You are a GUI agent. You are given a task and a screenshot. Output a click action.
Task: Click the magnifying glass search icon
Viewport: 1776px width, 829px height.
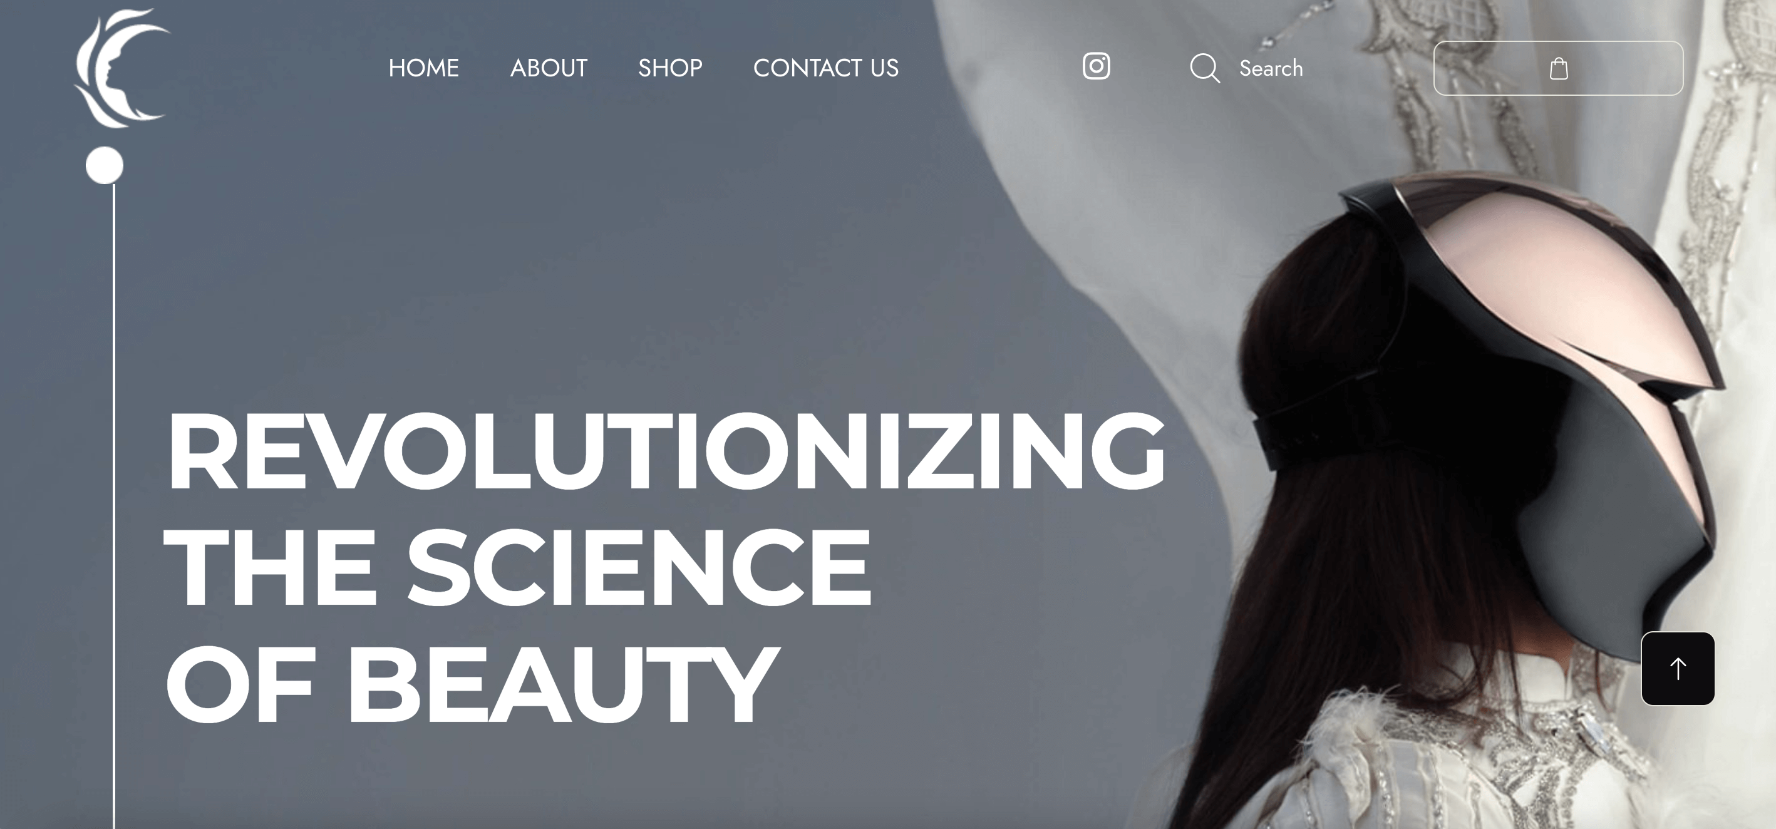coord(1204,68)
